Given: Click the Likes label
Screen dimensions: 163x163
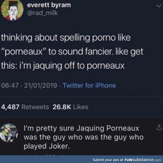Looking at the screenshot, I should (81, 107).
